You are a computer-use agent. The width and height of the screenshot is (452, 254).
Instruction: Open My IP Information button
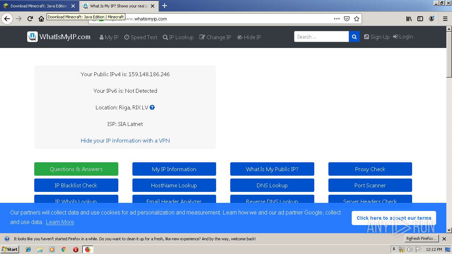point(174,169)
